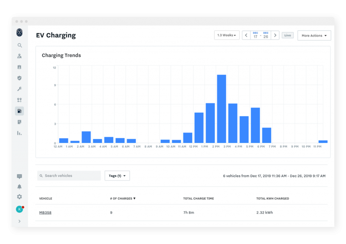Click the Search vehicles input field
The height and width of the screenshot is (244, 346).
point(69,176)
